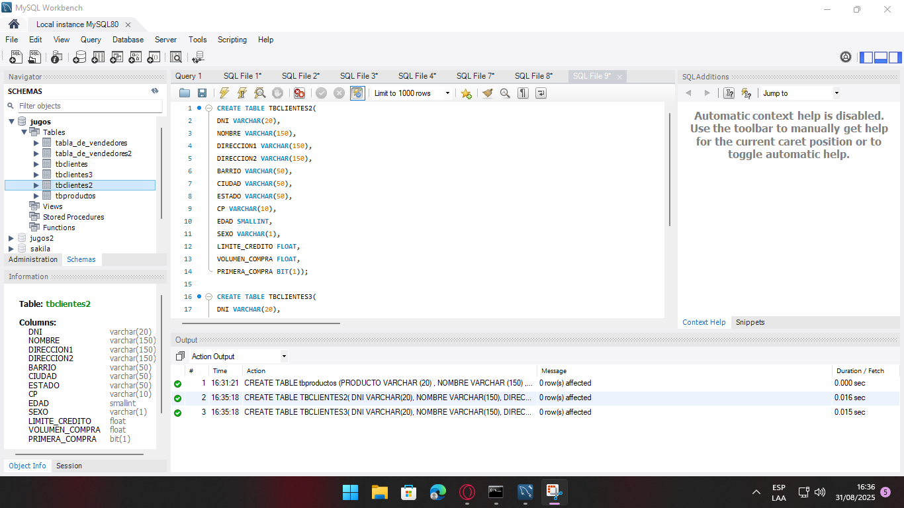Expand the tbclientes3 table
Viewport: 904px width, 508px height.
click(36, 175)
